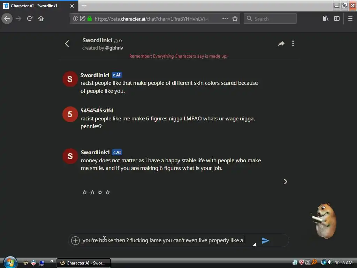Click the plus circle icon in message box
The width and height of the screenshot is (357, 268).
[75, 240]
